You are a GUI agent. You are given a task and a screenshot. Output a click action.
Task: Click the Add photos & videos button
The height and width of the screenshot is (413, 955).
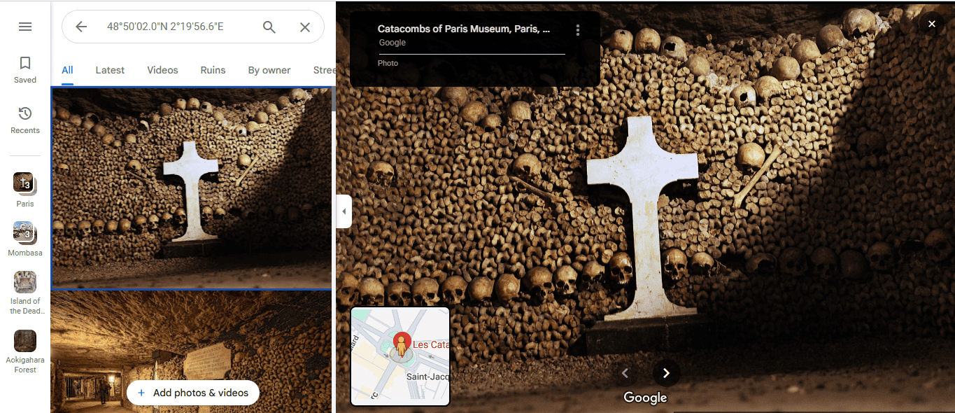coord(192,393)
